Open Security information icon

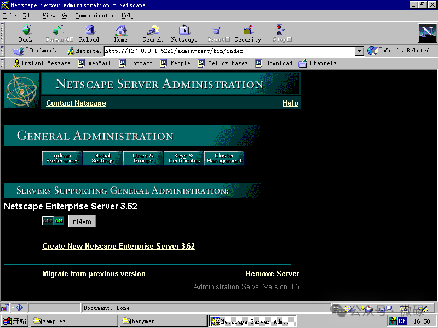(247, 33)
